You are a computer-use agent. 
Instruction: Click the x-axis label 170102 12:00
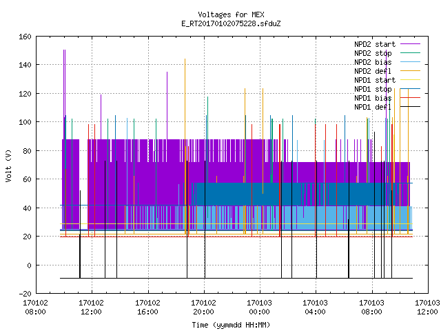(x=91, y=308)
